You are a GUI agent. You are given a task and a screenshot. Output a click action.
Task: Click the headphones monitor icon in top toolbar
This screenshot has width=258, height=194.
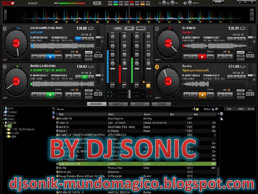pos(168,3)
